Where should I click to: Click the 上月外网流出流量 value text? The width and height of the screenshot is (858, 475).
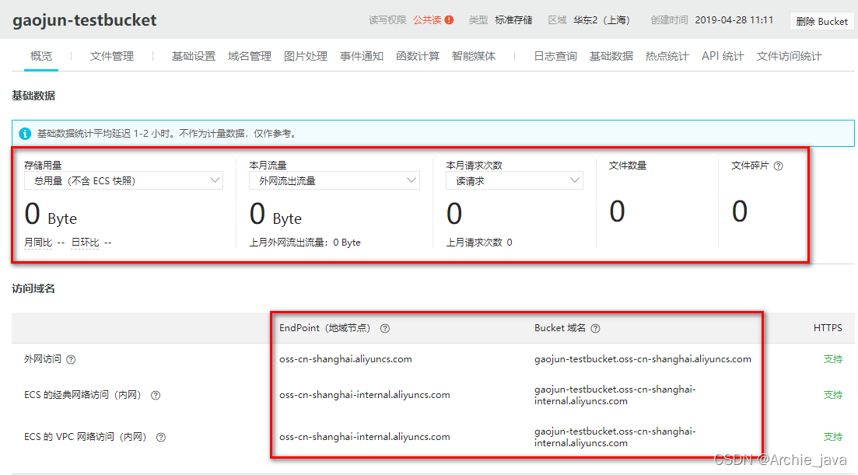(306, 243)
